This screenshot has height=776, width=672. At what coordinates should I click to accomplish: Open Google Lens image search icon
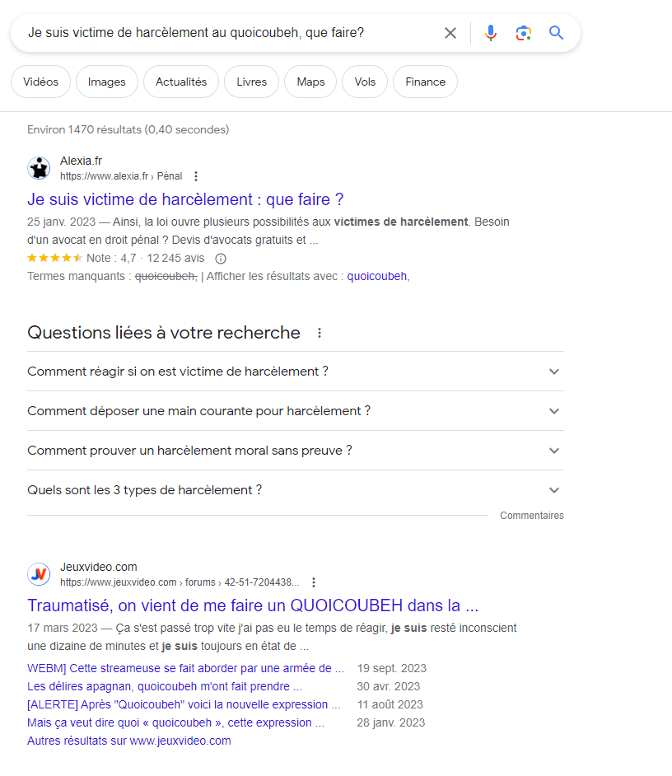click(x=524, y=33)
